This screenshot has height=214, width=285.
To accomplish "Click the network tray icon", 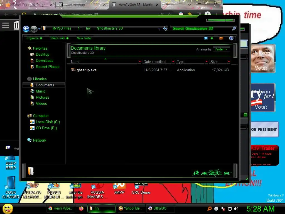I will click(x=230, y=209).
